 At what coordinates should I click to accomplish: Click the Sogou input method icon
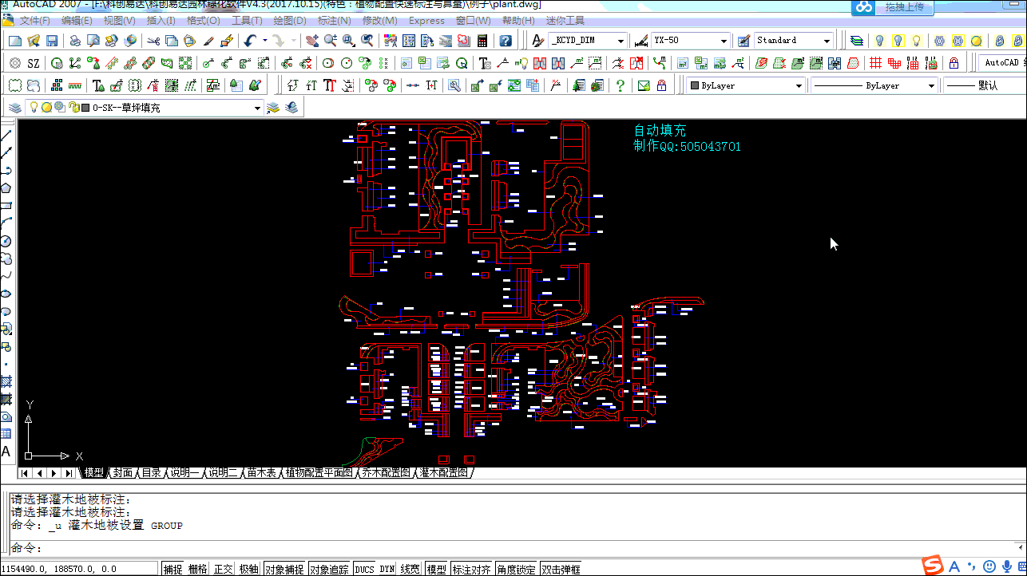[x=933, y=566]
